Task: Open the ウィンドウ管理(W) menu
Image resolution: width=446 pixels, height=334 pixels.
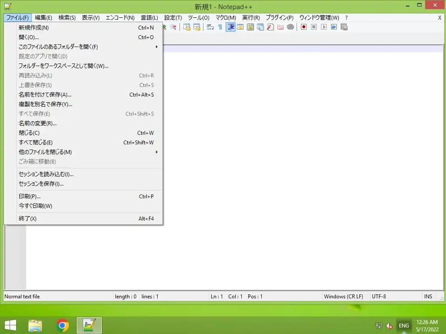Action: (x=319, y=17)
